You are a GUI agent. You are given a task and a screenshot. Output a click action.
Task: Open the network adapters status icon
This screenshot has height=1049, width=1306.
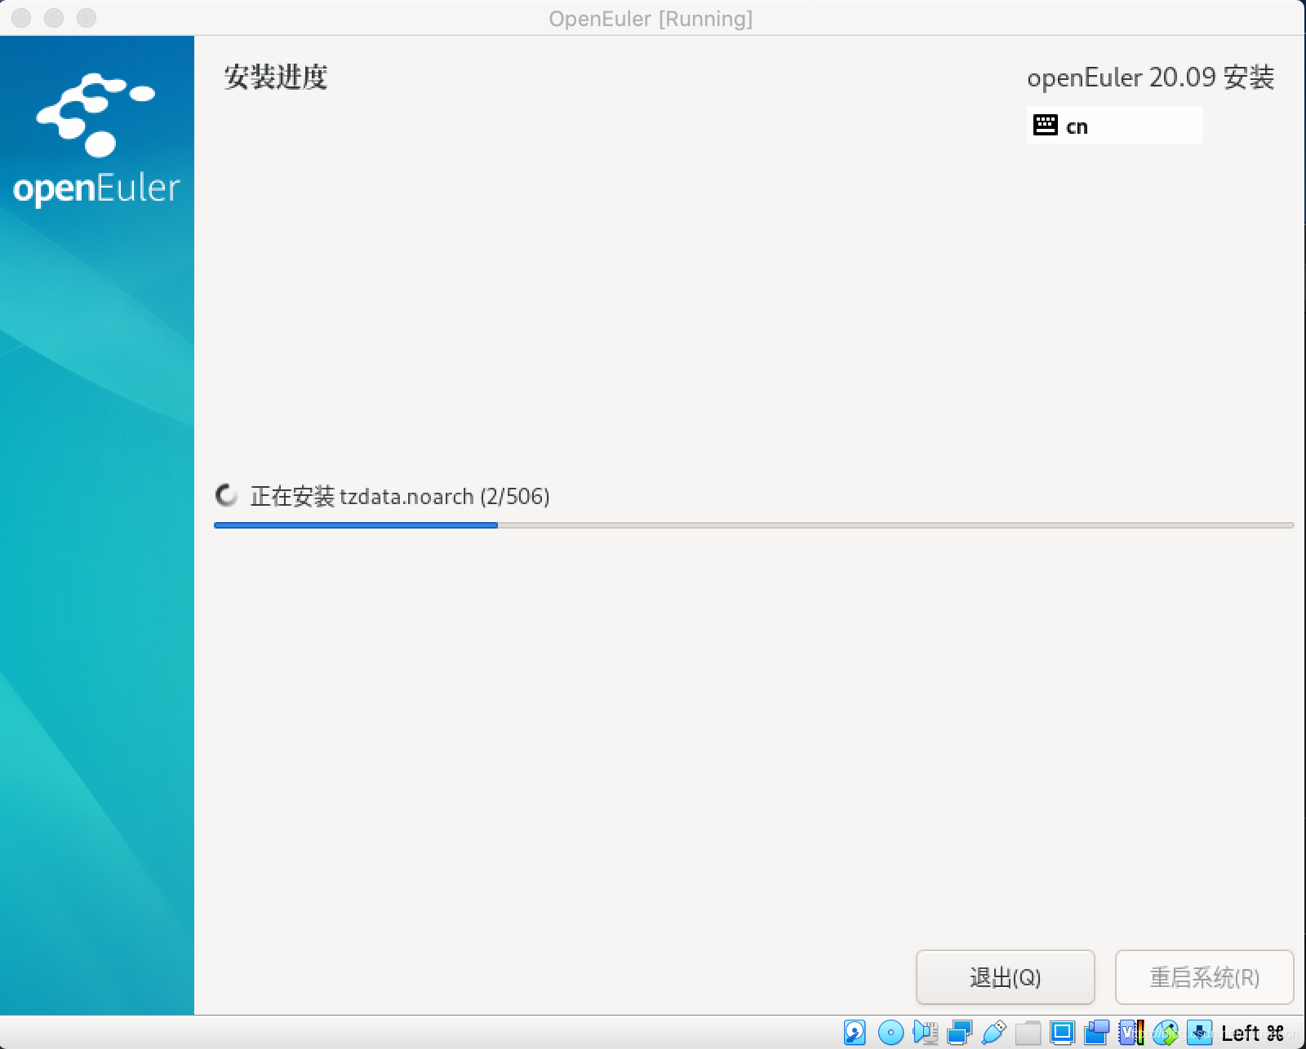point(959,1033)
